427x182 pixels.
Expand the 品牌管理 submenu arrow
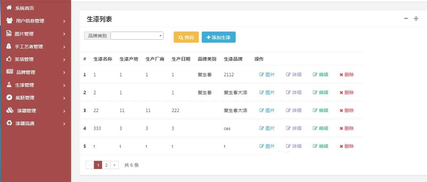(x=64, y=73)
